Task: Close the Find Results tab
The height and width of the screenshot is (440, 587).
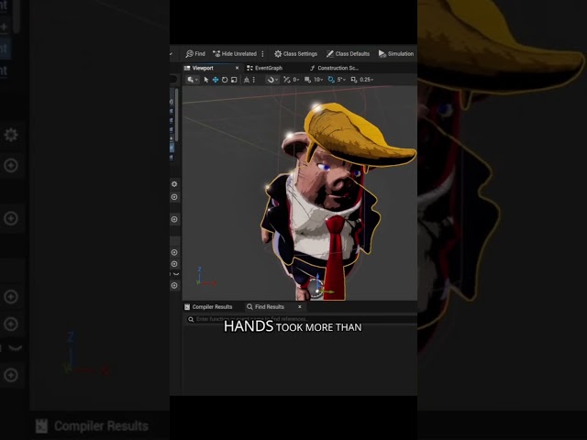Action: click(300, 307)
